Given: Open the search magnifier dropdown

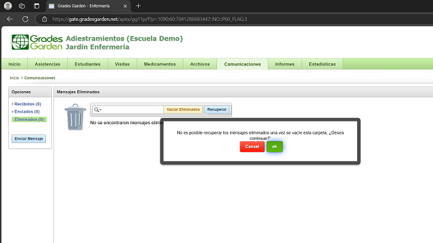Looking at the screenshot, I should coord(97,109).
